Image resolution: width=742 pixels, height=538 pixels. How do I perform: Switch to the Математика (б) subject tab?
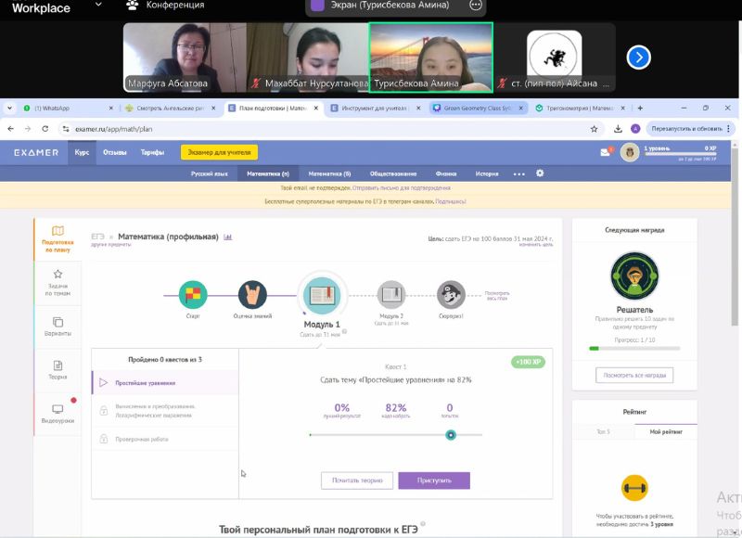pyautogui.click(x=329, y=173)
